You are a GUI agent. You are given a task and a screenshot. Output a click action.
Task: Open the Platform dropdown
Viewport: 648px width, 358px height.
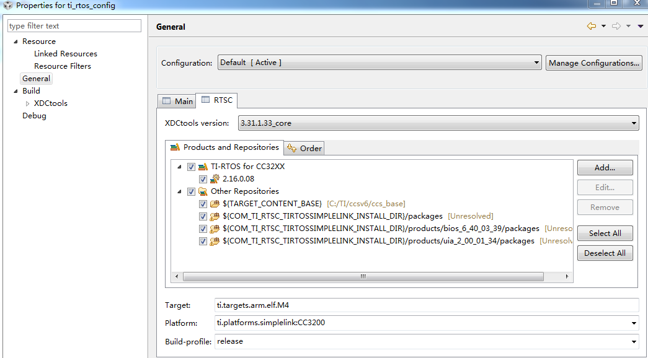427,323
